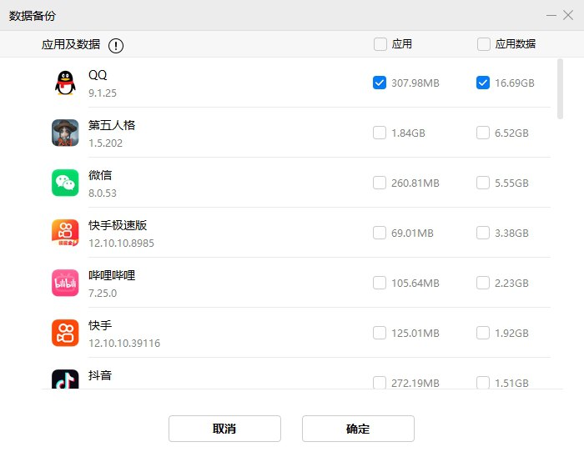Viewport: 584px width, 467px height.
Task: Click the 第五人格 game icon
Action: coord(65,133)
